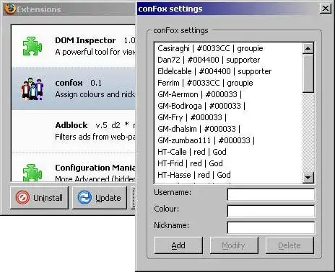The height and width of the screenshot is (272, 335).
Task: Select the Ferrim groupie list entry
Action: 228,83
